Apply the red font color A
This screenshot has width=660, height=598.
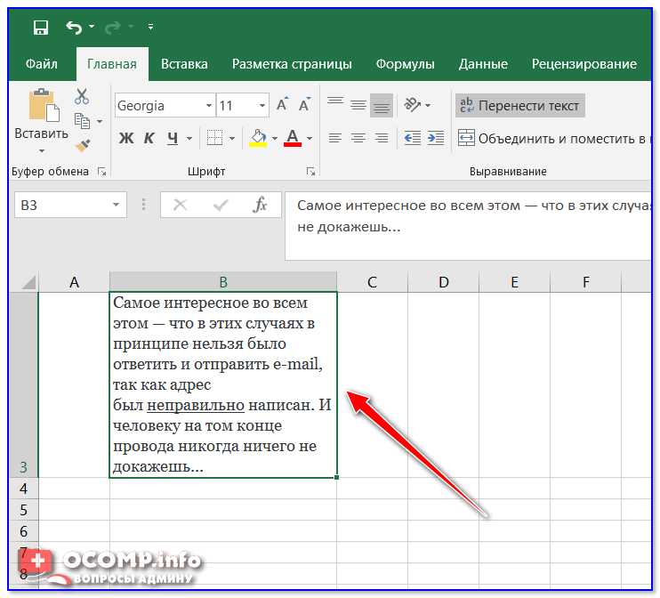click(293, 138)
